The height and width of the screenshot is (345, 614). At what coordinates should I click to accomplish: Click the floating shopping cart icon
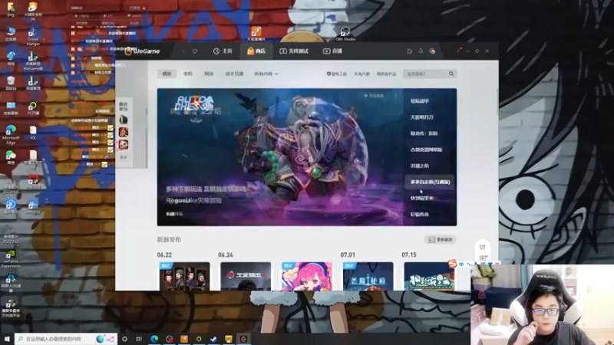(x=483, y=248)
